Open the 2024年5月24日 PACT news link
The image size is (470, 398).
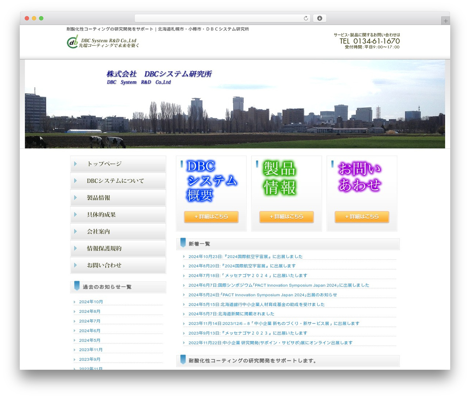coord(263,295)
